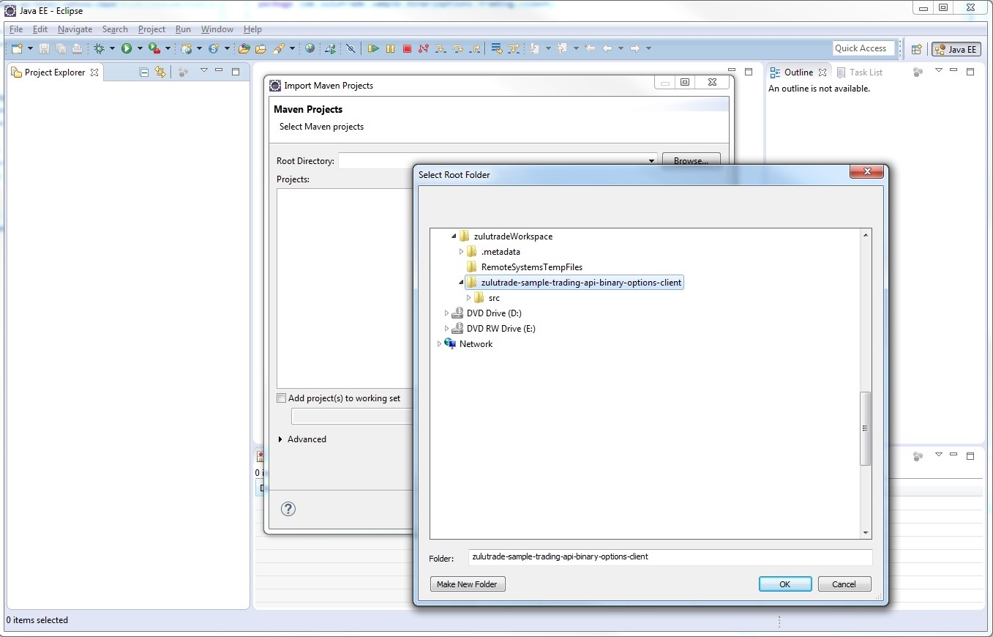Expand the Network tree node

tap(439, 344)
